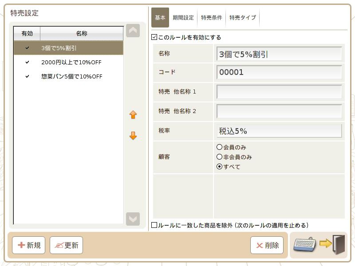Move selected rule up with orange arrow
Image resolution: width=355 pixels, height=266 pixels.
coord(133,115)
